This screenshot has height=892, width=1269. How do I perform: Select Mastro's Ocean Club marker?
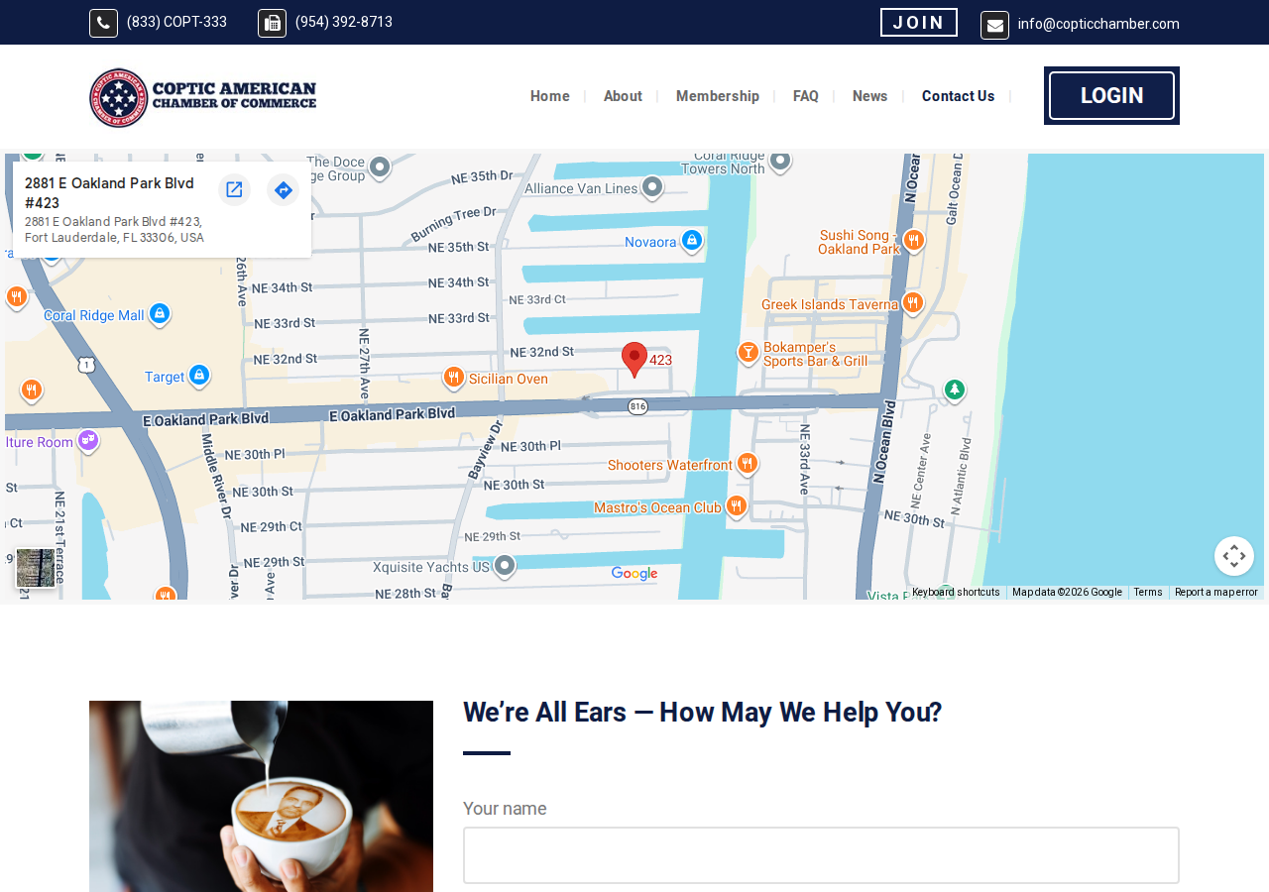(736, 506)
